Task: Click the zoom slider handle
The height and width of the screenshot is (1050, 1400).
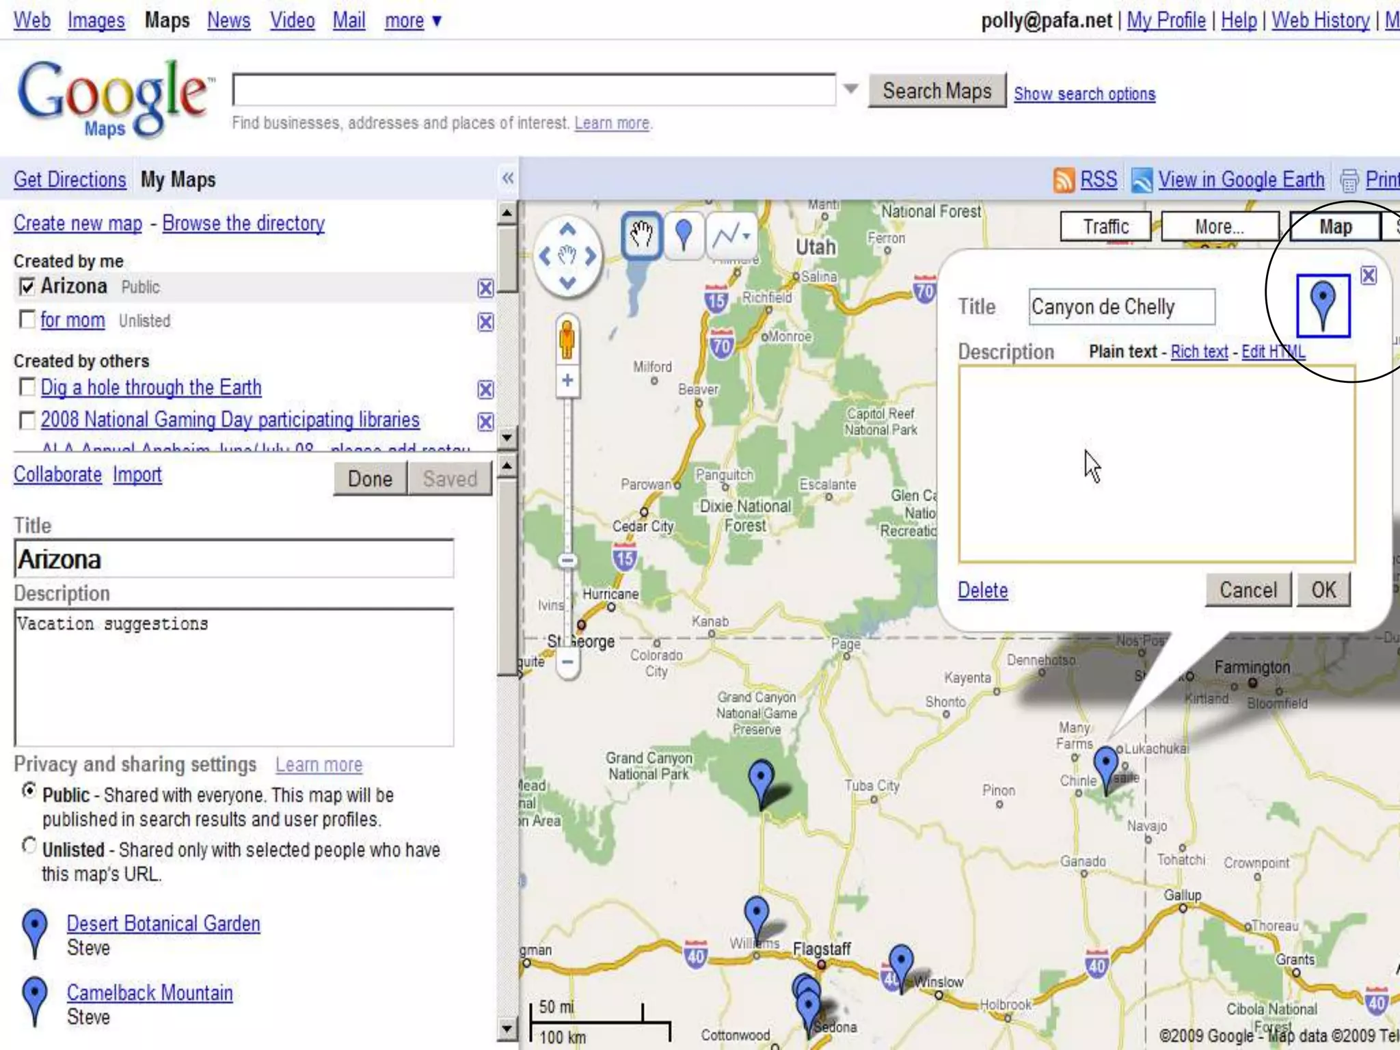Action: point(567,561)
